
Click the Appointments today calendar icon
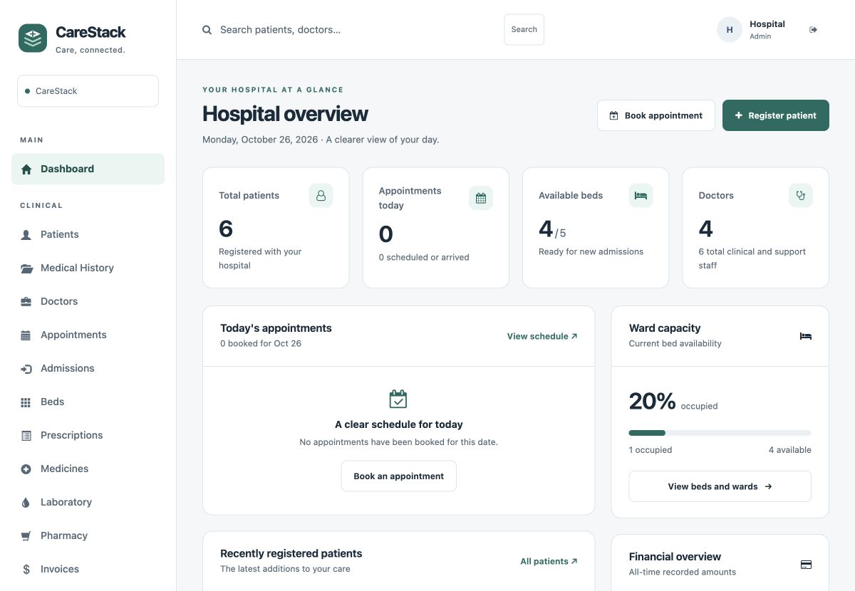pyautogui.click(x=481, y=198)
